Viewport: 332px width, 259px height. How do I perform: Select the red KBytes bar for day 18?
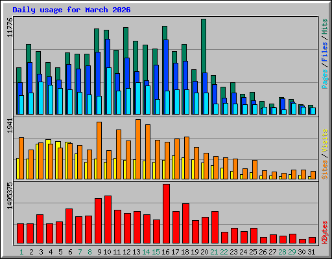pos(185,223)
